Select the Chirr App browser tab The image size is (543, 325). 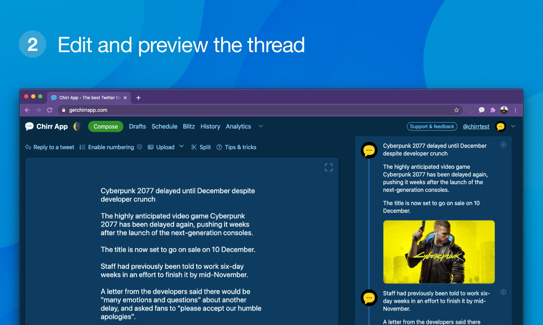click(x=88, y=97)
